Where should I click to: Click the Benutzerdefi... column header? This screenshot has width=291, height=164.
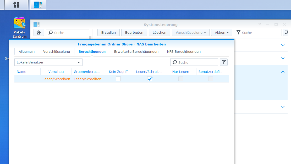(210, 72)
